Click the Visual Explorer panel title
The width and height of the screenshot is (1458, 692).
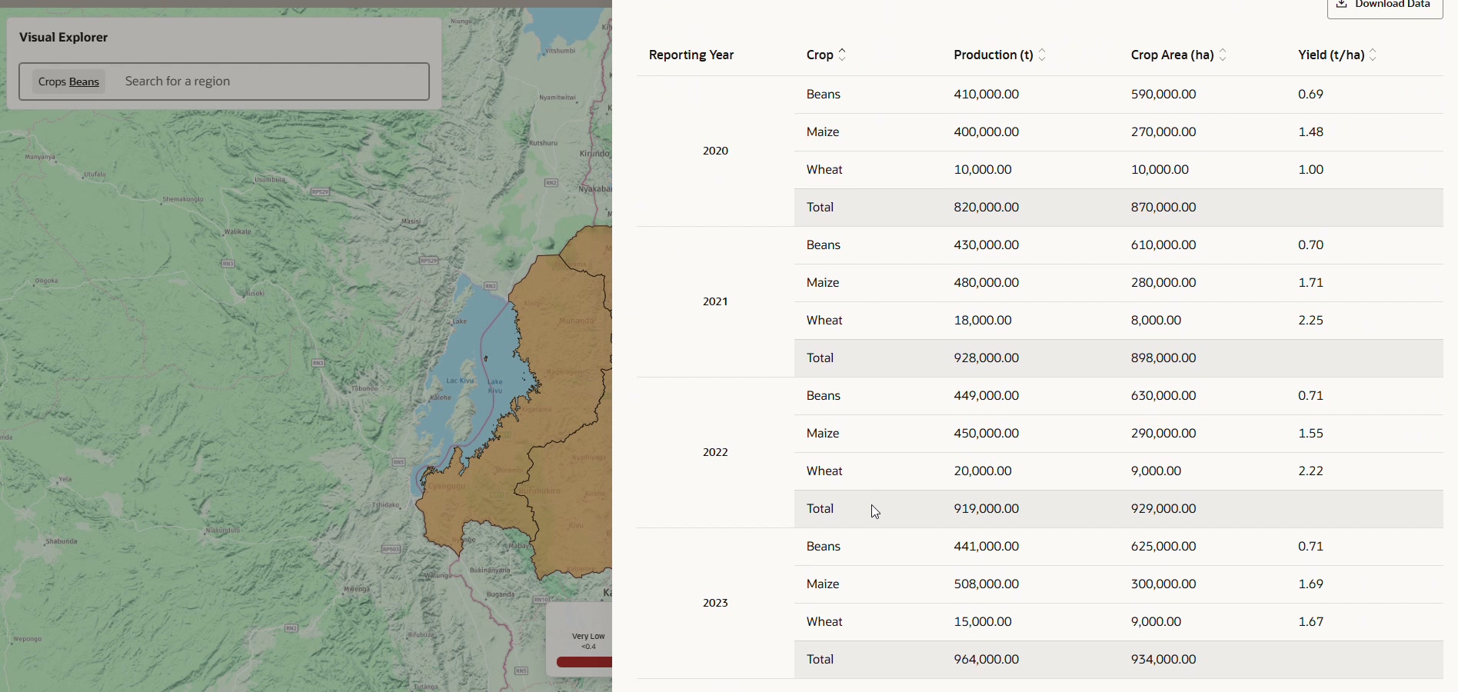click(63, 38)
